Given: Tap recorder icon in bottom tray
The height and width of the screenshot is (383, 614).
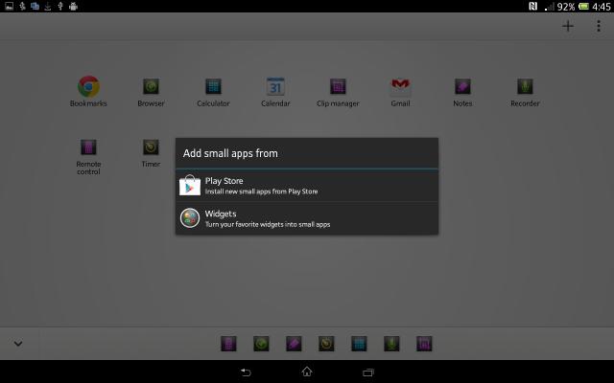Looking at the screenshot, I should (391, 344).
